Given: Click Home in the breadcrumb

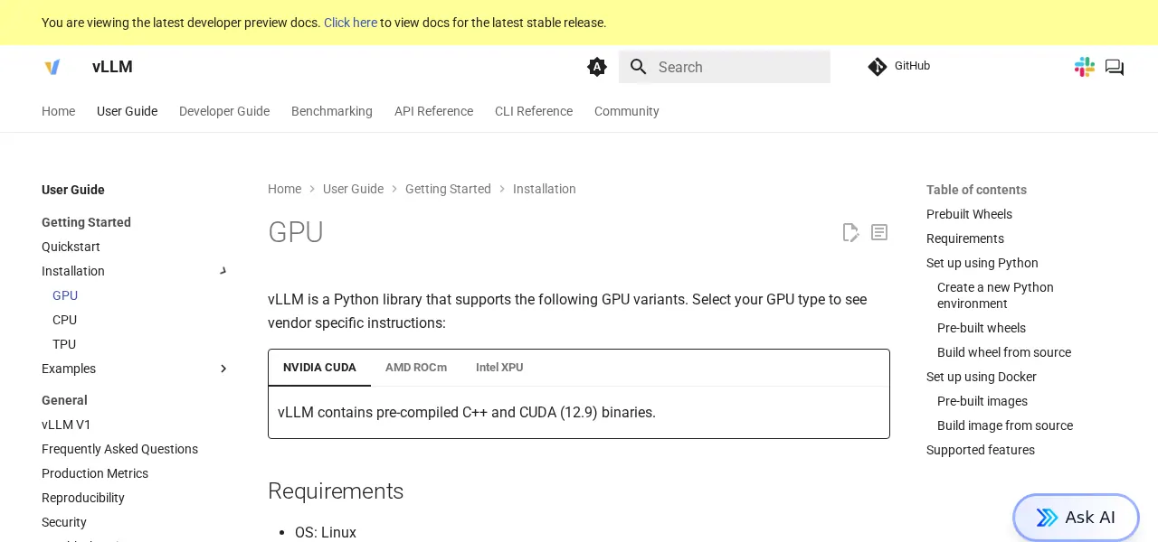Looking at the screenshot, I should tap(284, 189).
